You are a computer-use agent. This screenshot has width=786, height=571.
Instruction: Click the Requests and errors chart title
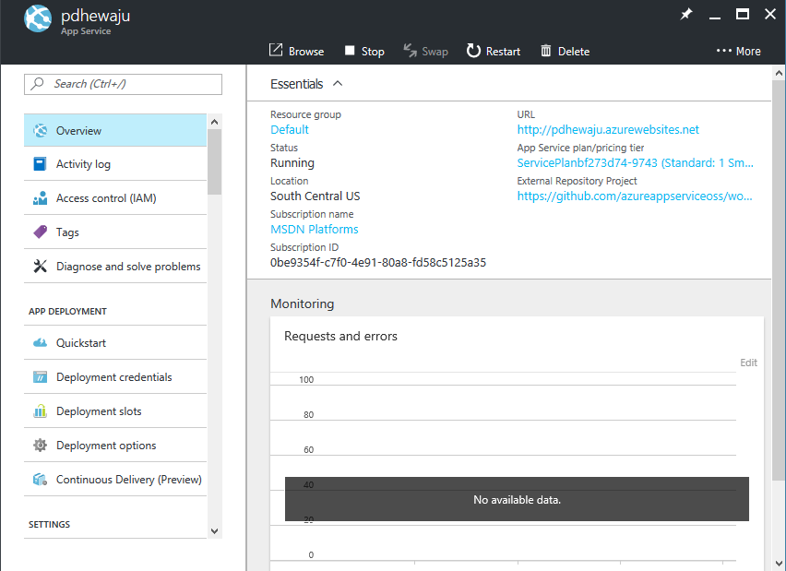tap(340, 336)
